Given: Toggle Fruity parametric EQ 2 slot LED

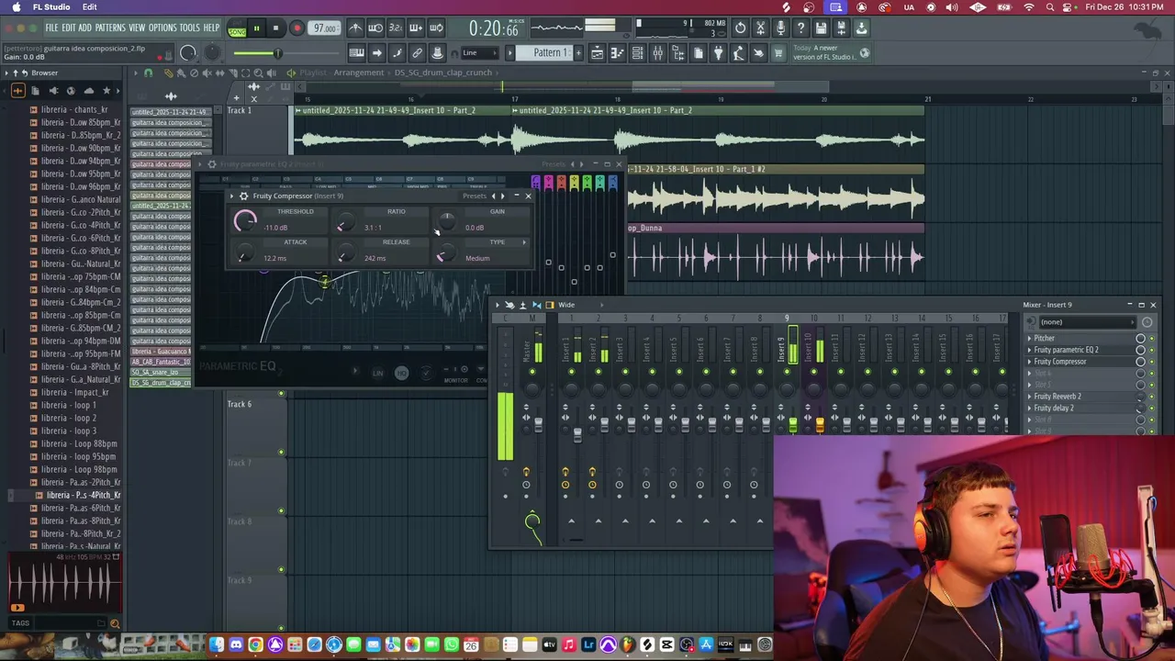Looking at the screenshot, I should point(1152,350).
